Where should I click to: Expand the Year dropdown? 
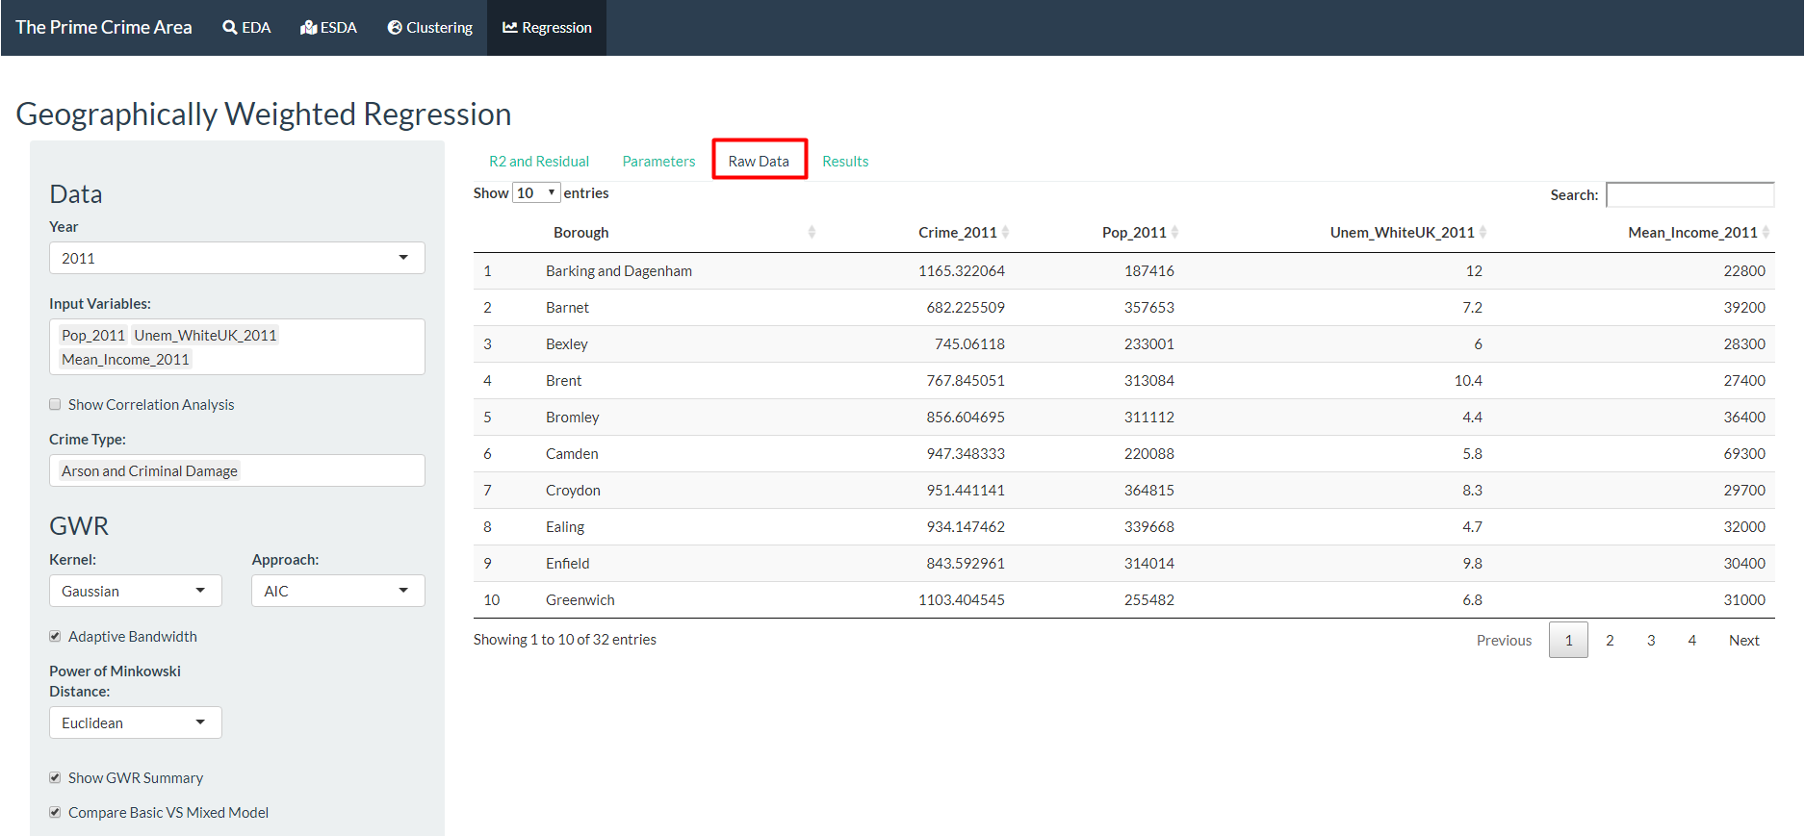coord(236,258)
